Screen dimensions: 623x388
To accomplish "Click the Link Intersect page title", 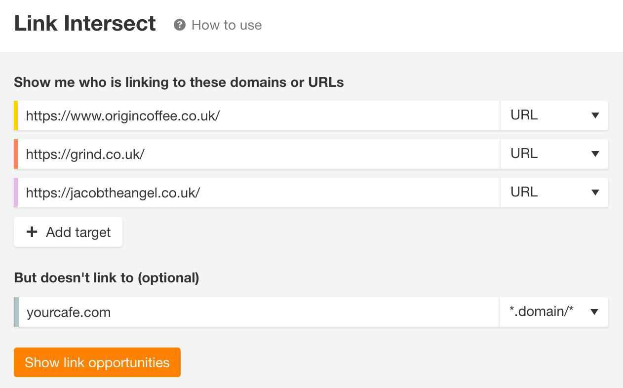I will tap(85, 24).
